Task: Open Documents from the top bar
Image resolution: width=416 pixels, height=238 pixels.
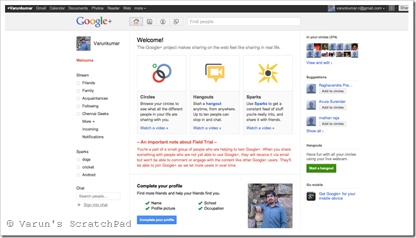Action: (78, 8)
